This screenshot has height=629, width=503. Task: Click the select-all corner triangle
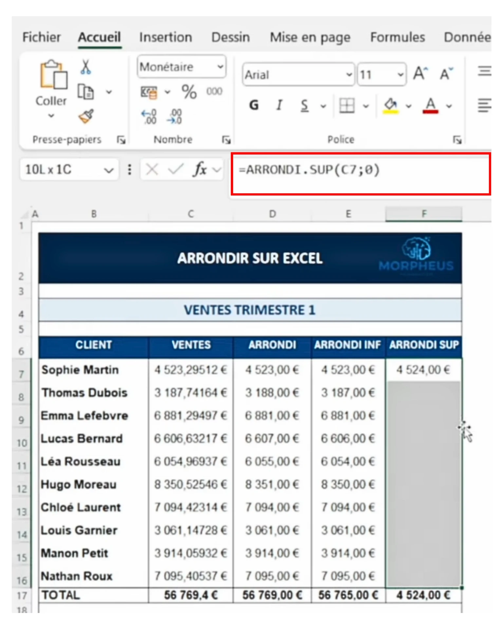tap(24, 214)
